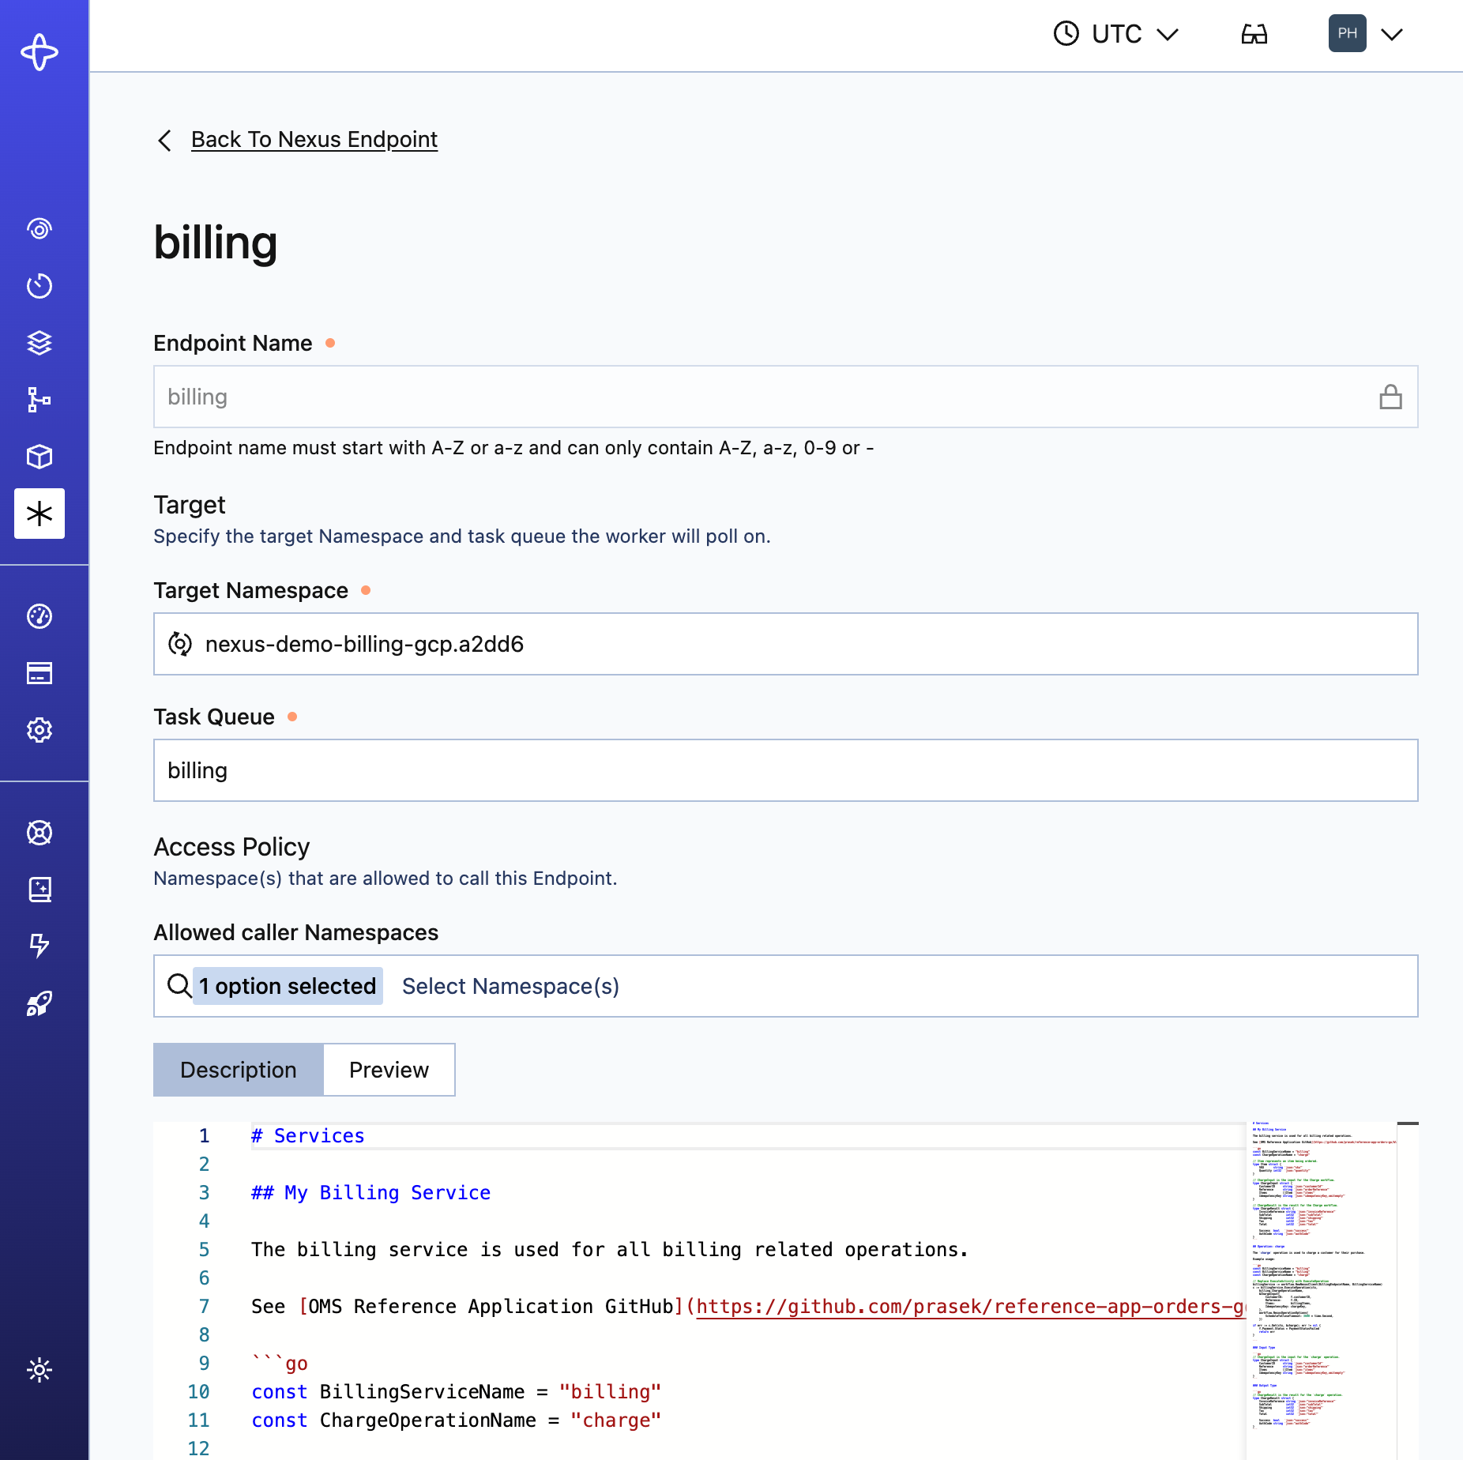Clear the selected caller namespace option
1463x1460 pixels.
pos(288,986)
